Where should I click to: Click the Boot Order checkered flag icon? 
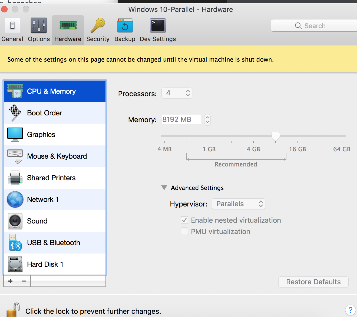point(15,113)
